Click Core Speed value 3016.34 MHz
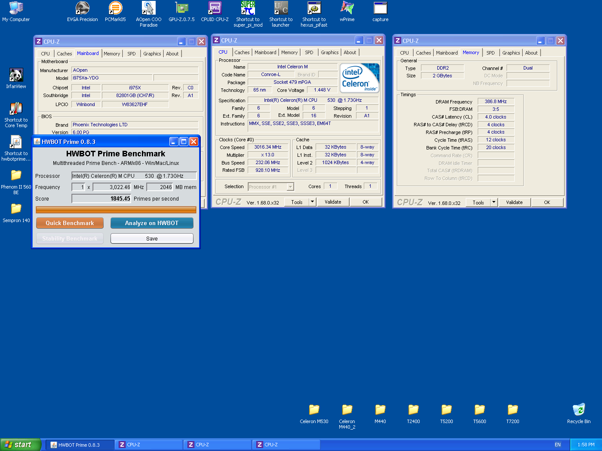 268,147
